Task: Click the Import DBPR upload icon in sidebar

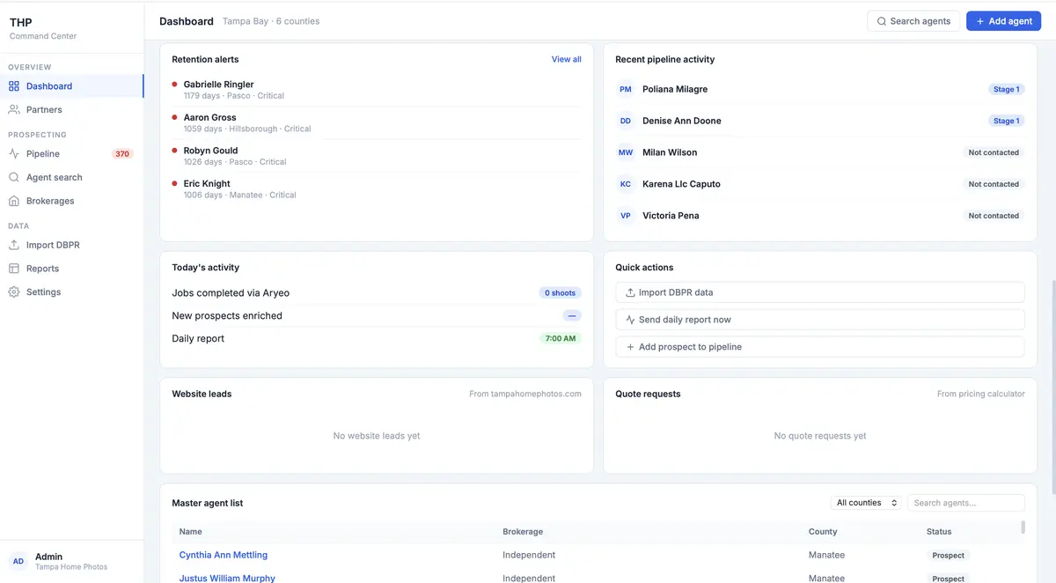Action: coord(14,245)
